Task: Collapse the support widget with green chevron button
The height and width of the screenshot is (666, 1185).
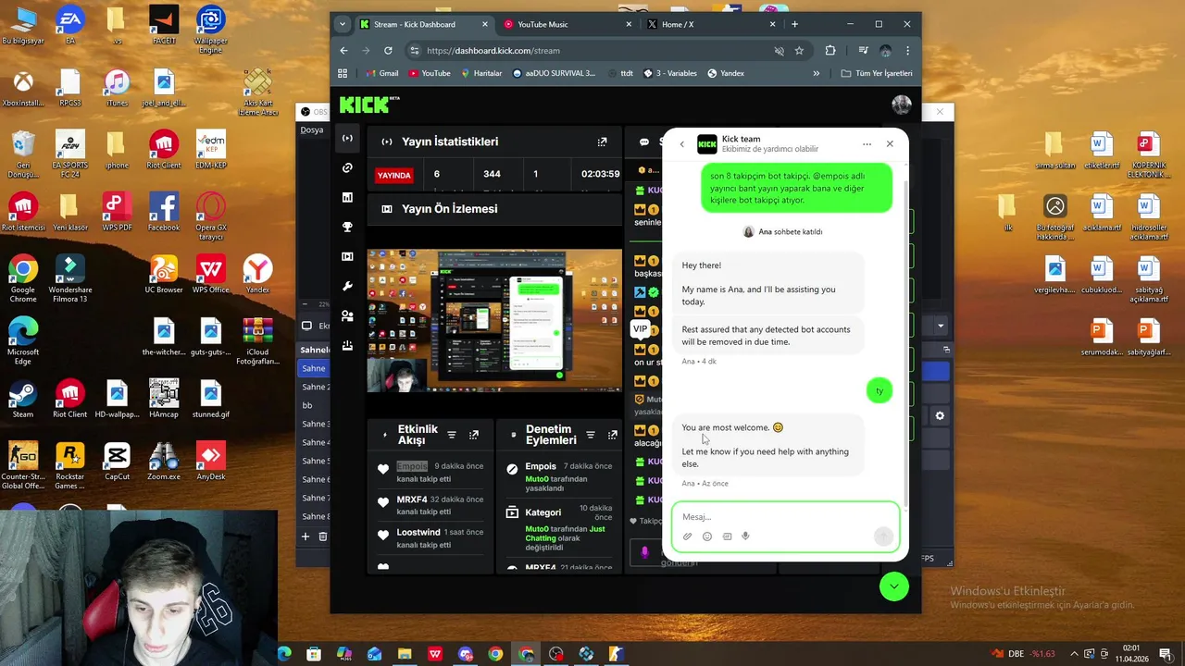Action: [x=894, y=586]
